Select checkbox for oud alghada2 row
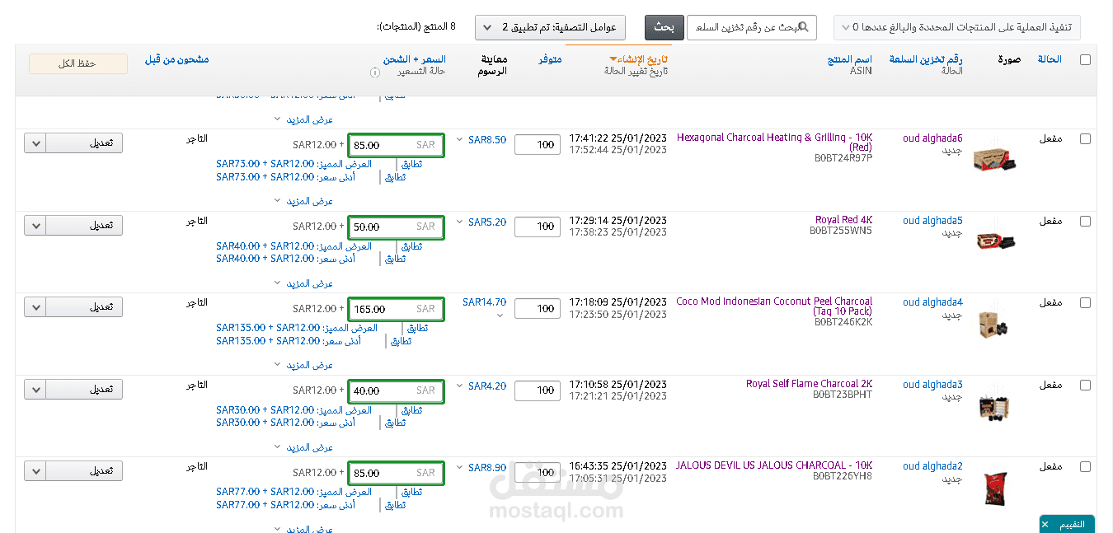The width and height of the screenshot is (1113, 533). (1085, 466)
